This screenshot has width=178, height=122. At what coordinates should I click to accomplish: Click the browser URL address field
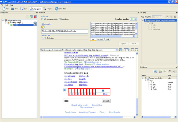click(x=78, y=50)
